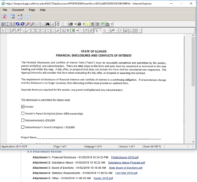Open the document properties list icon
Screen dimensions: 197x182
pos(12,17)
